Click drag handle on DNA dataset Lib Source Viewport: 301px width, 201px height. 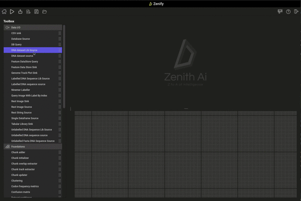60,50
